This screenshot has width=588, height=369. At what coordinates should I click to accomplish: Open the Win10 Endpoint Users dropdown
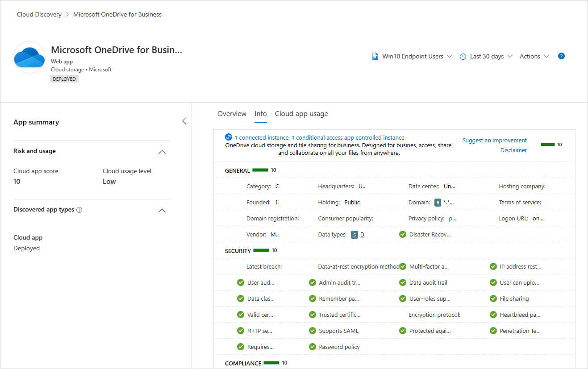coord(413,57)
